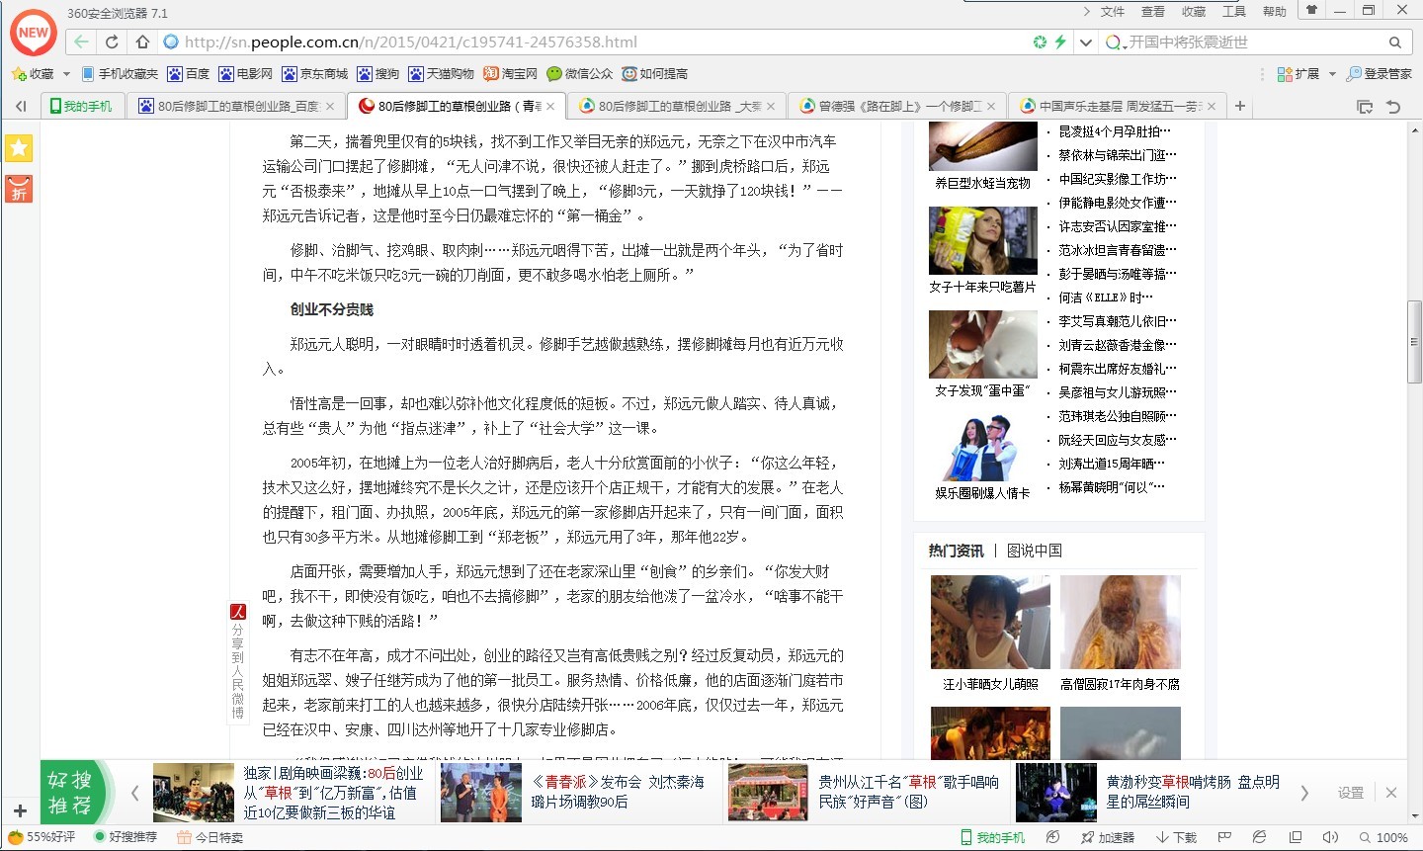The image size is (1423, 851).
Task: Click the restore closed tab icon
Action: point(1393,107)
